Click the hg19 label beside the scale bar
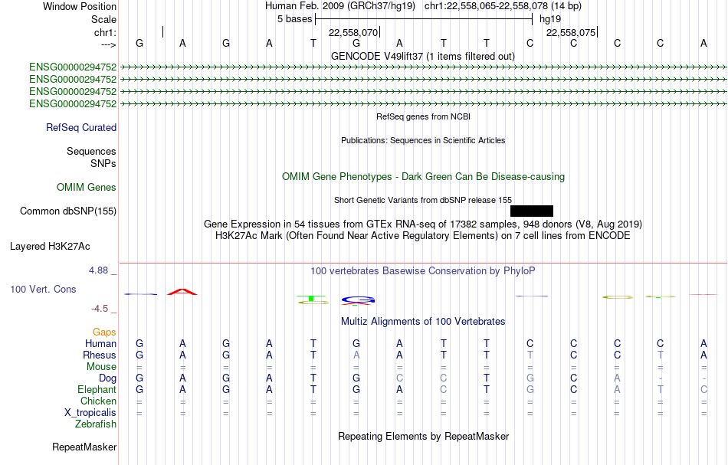This screenshot has width=728, height=465. [550, 19]
